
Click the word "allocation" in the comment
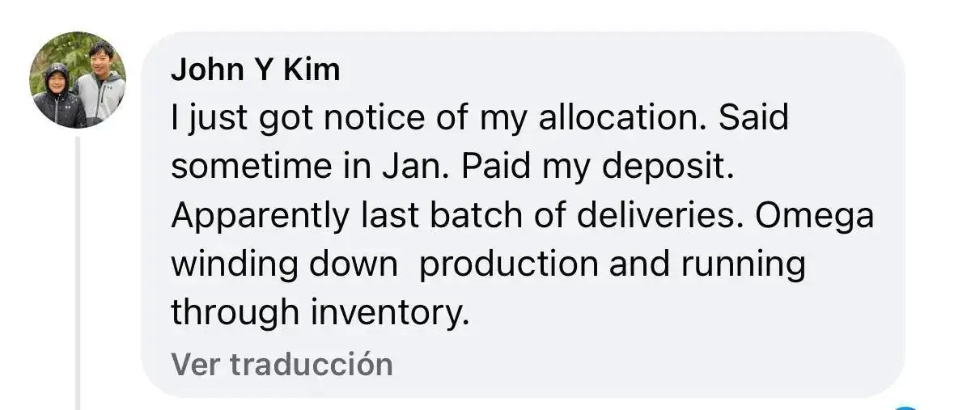617,120
